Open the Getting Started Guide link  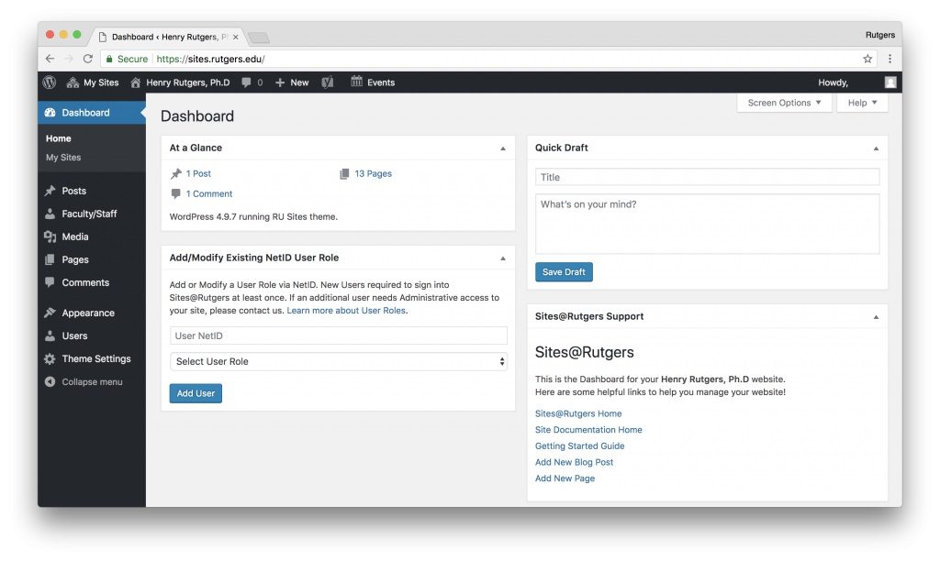(578, 445)
